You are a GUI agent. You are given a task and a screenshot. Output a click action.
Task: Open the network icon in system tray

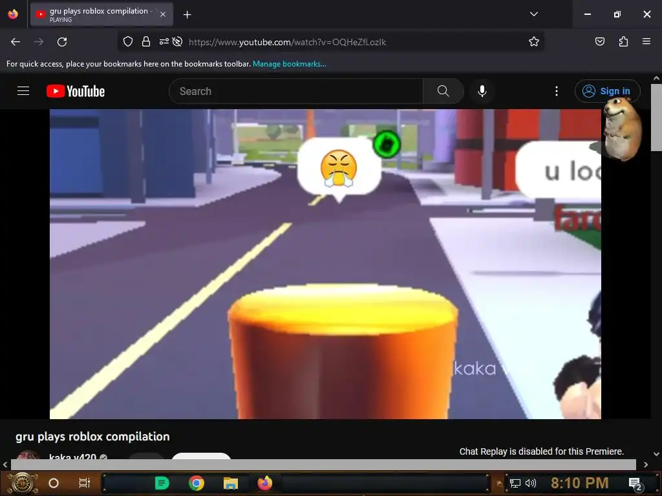pos(515,483)
